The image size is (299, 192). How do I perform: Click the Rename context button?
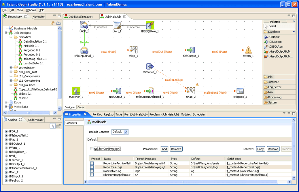pyautogui.click(x=273, y=149)
